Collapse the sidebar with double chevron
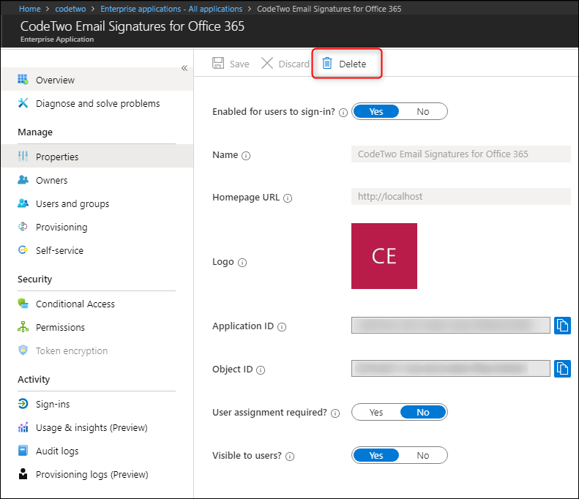Image resolution: width=579 pixels, height=499 pixels. [184, 68]
